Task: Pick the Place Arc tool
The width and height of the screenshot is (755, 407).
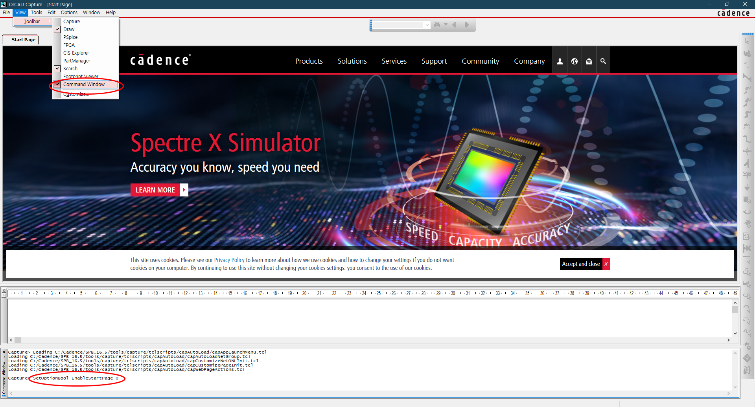Action: click(747, 309)
